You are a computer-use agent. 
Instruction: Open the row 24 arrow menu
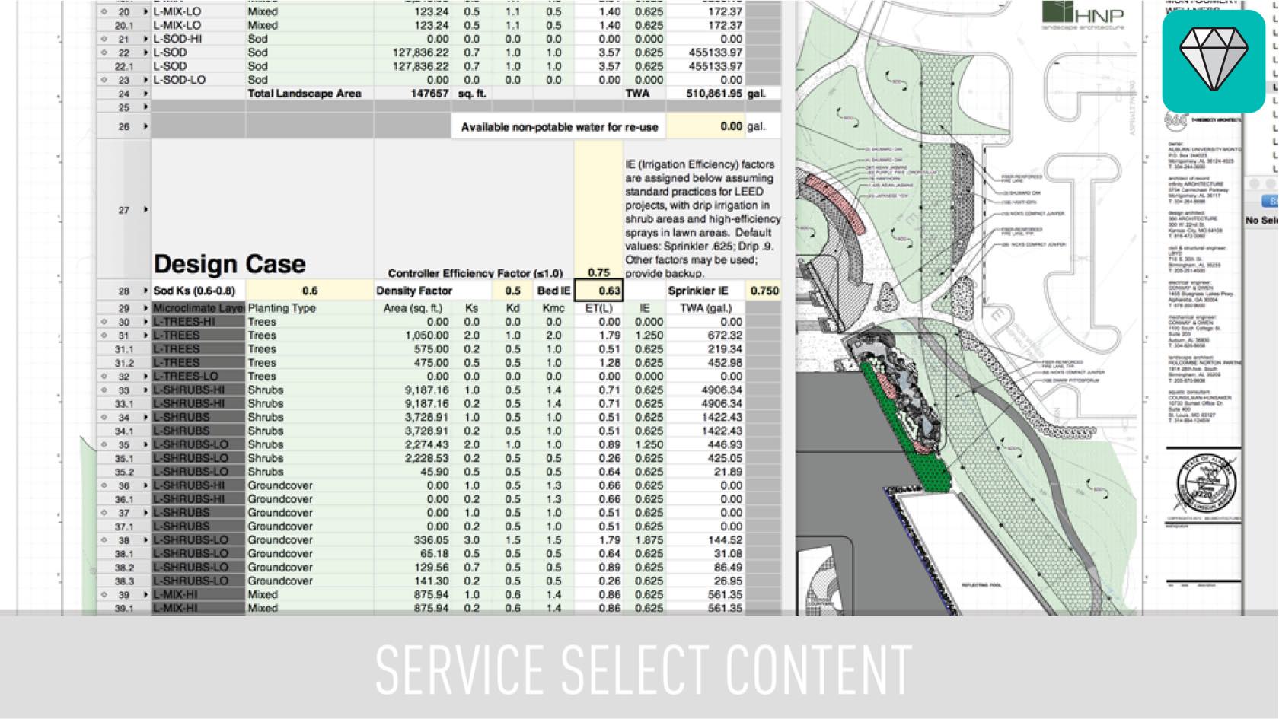[145, 94]
